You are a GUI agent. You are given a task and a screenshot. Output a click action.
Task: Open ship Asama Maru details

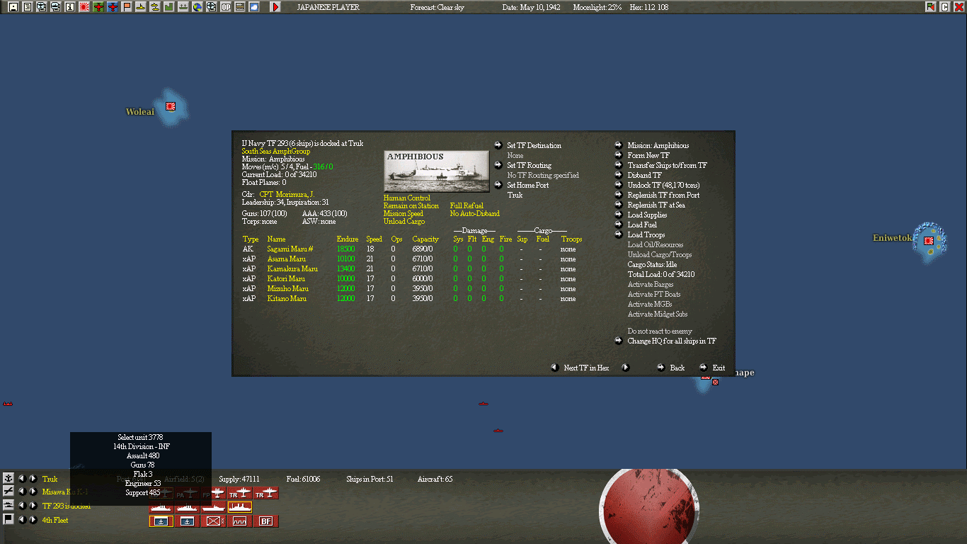[288, 259]
